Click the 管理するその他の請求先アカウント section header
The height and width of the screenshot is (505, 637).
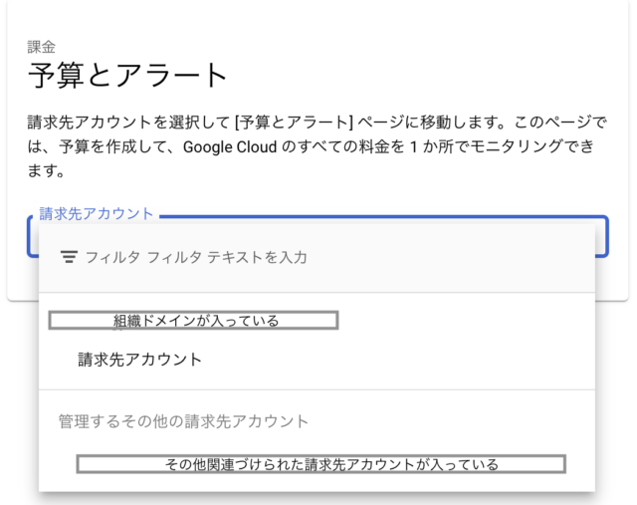tap(184, 421)
